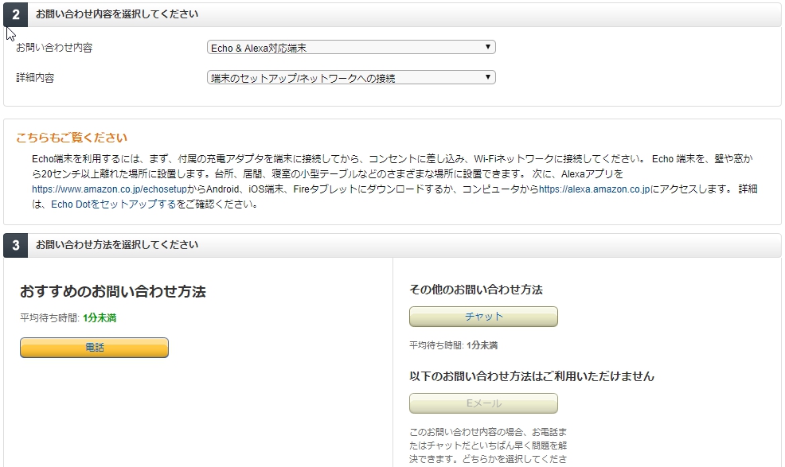Click the その他のお問い合わせ方法 heading

[475, 290]
